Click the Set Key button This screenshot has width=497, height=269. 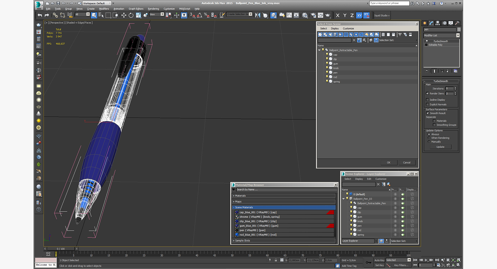tap(379, 265)
